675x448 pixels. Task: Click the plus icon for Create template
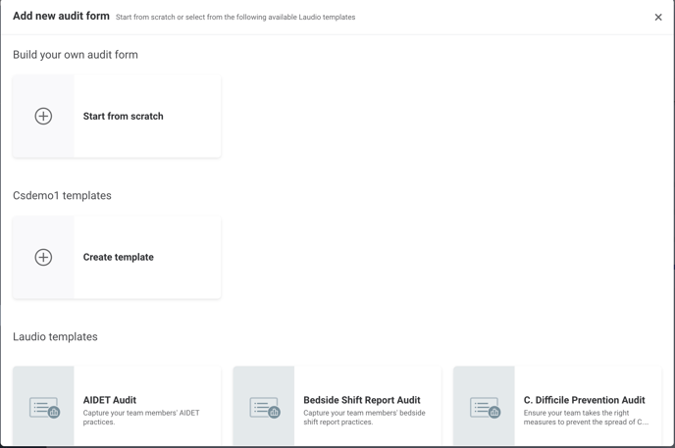coord(43,257)
